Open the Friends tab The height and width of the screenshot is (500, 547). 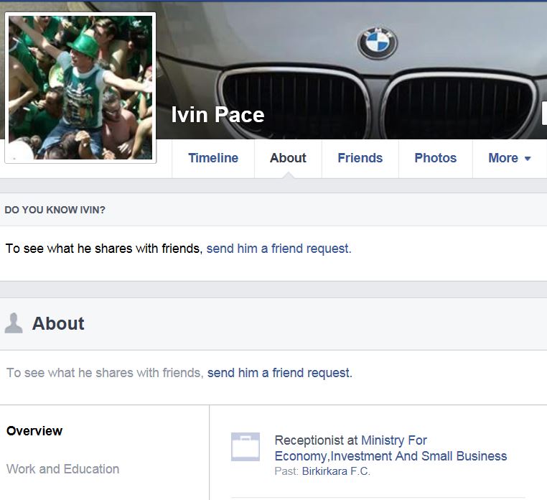tap(360, 158)
